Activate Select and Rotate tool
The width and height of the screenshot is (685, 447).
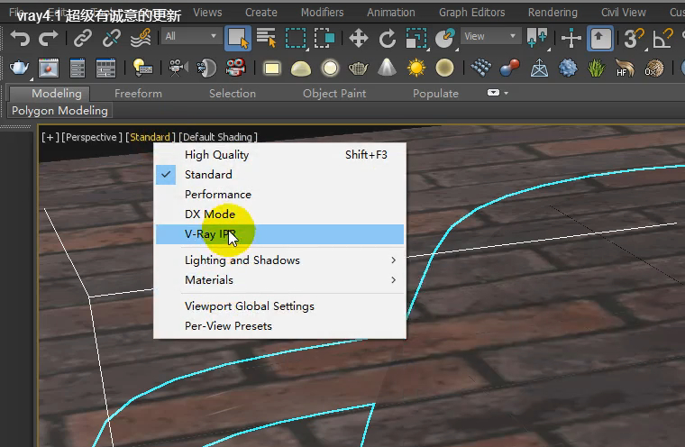(388, 38)
